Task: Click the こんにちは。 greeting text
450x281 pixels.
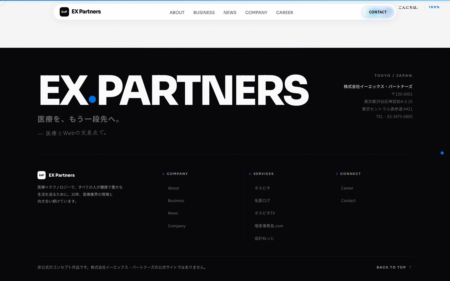Action: pyautogui.click(x=409, y=7)
